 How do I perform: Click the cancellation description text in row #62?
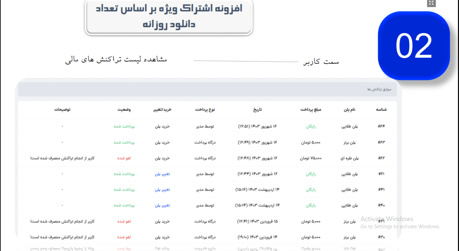pos(62,158)
